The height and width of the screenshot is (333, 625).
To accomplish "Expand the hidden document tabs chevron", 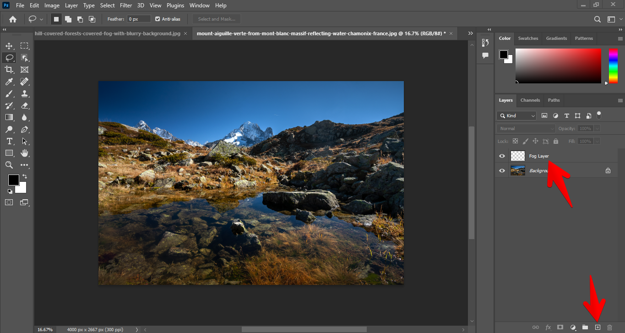I will tap(471, 33).
